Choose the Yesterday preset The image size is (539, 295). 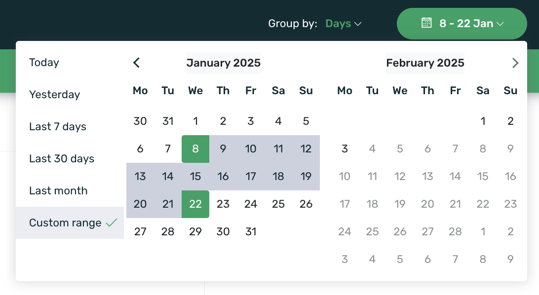click(x=54, y=95)
